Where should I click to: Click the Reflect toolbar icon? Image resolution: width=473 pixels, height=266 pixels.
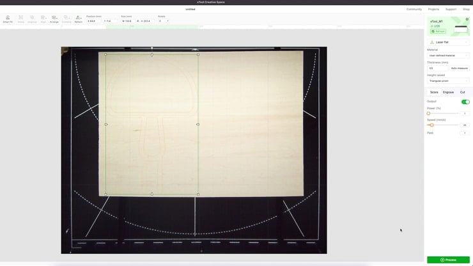[78, 19]
